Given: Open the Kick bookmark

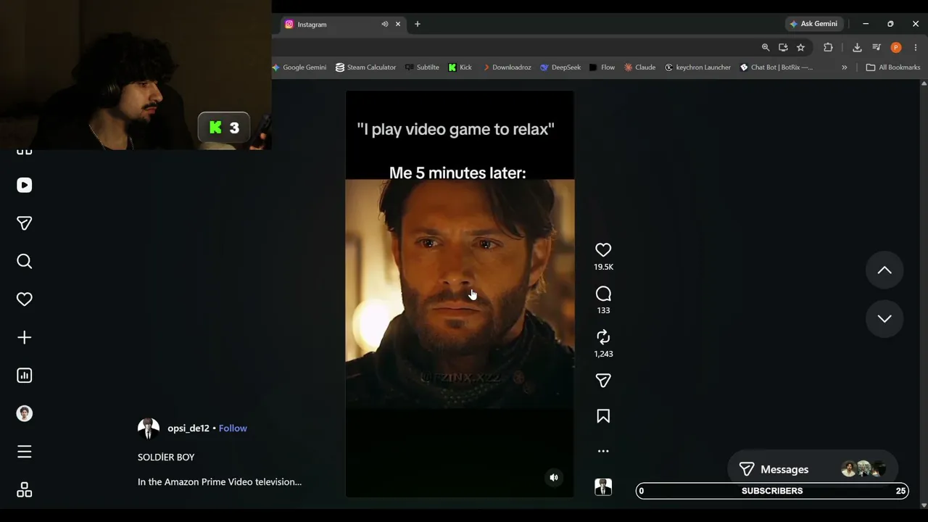Looking at the screenshot, I should tap(460, 67).
